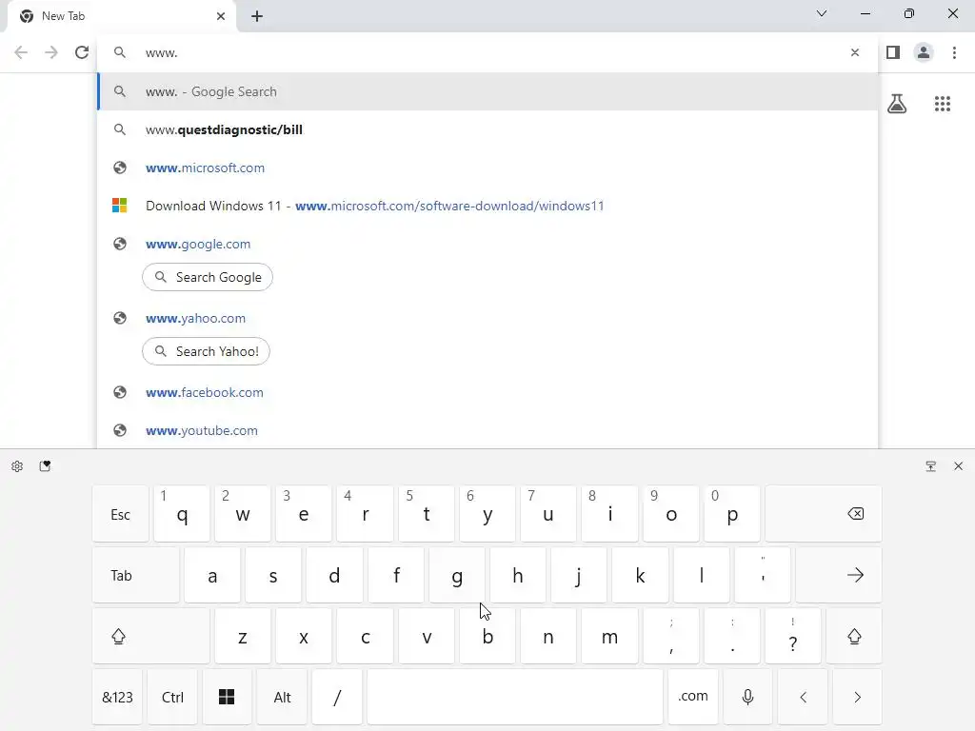Tap the Windows logo key
The image size is (975, 731).
(227, 697)
